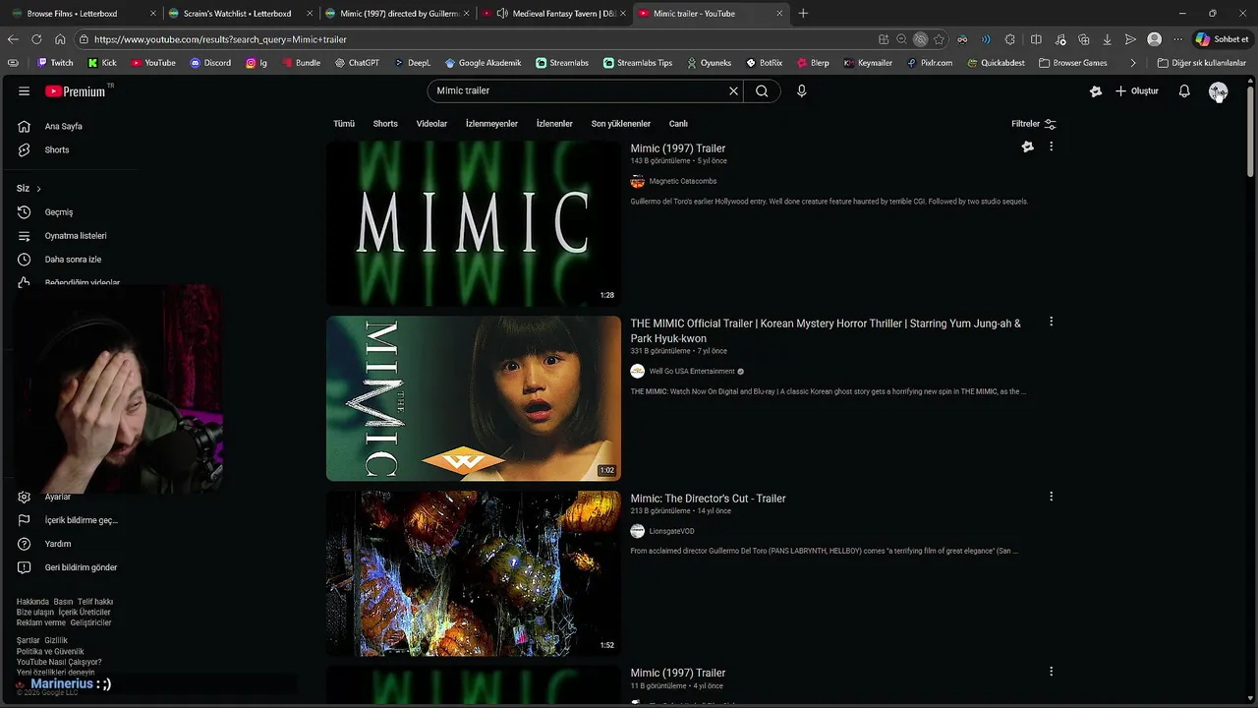Expand the Siz section chevron

[x=38, y=189]
